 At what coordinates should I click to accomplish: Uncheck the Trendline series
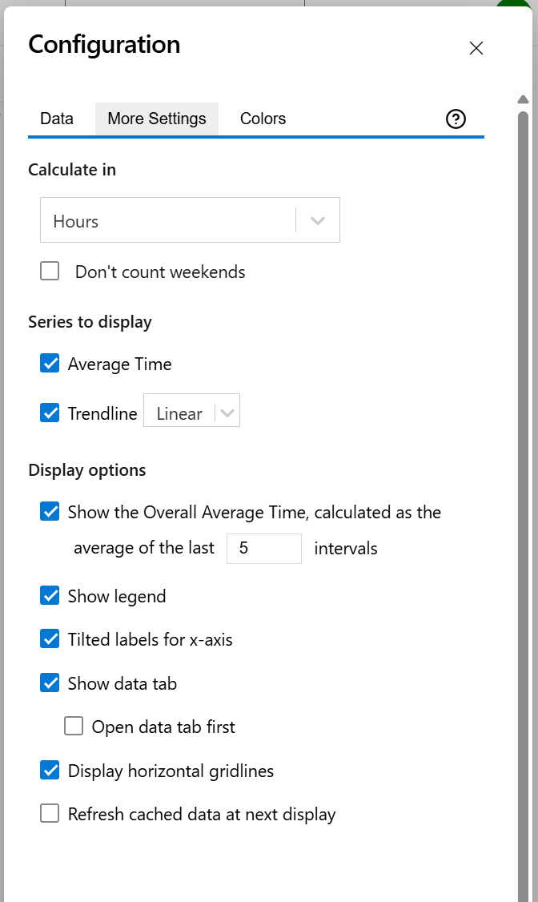[50, 413]
